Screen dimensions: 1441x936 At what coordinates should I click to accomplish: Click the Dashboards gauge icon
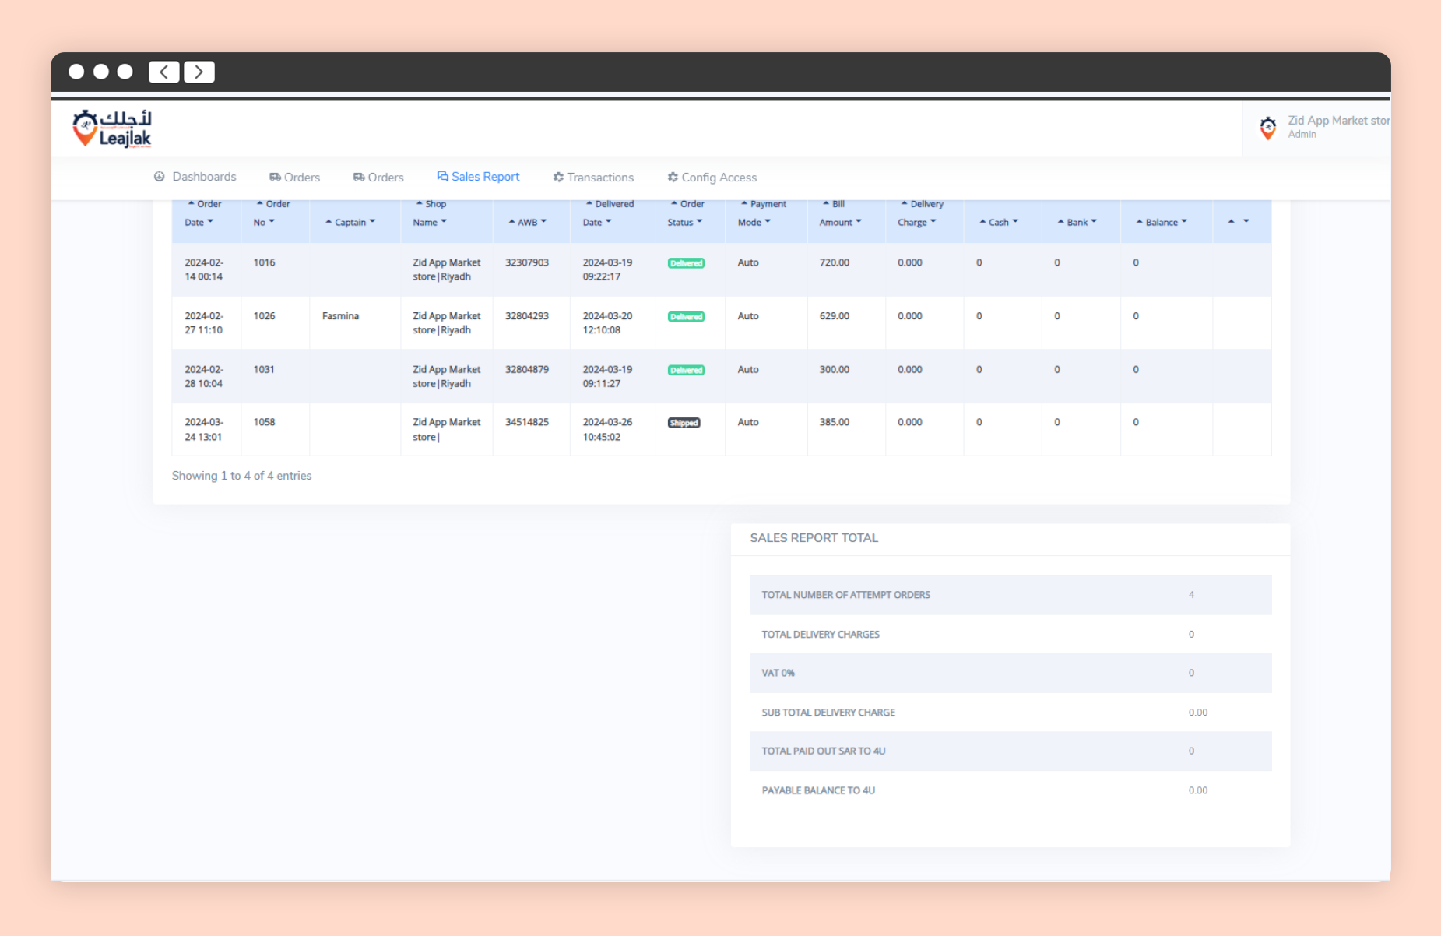tap(160, 177)
